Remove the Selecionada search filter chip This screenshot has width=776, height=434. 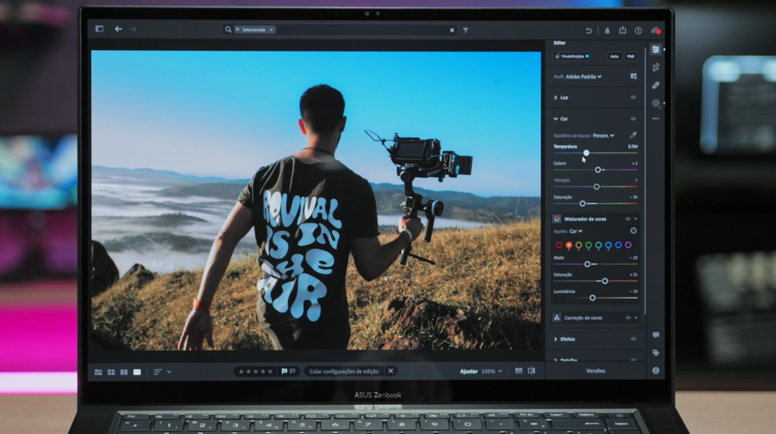[x=271, y=30]
